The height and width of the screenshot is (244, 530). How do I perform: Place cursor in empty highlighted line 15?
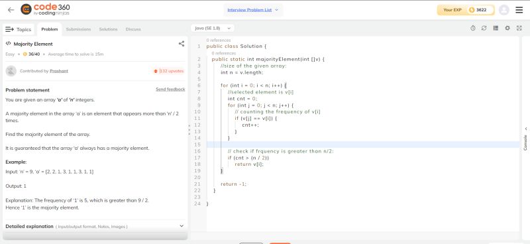coord(362,145)
